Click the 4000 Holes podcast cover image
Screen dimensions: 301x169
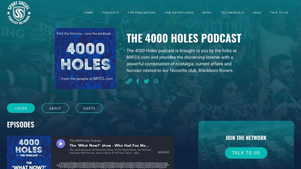(x=85, y=59)
